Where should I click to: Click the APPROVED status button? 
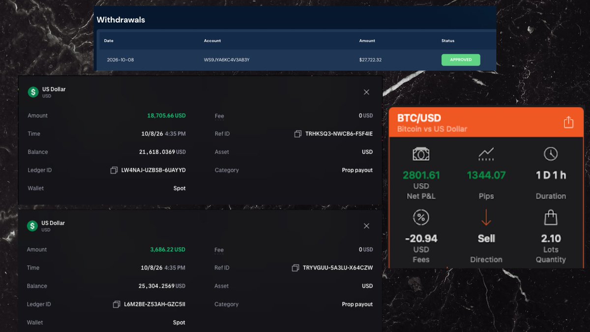[x=461, y=60]
